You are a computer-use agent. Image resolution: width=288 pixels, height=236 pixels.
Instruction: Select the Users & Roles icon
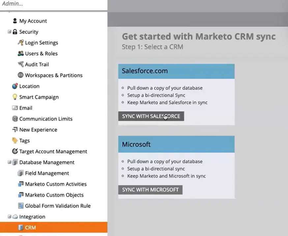(x=21, y=53)
